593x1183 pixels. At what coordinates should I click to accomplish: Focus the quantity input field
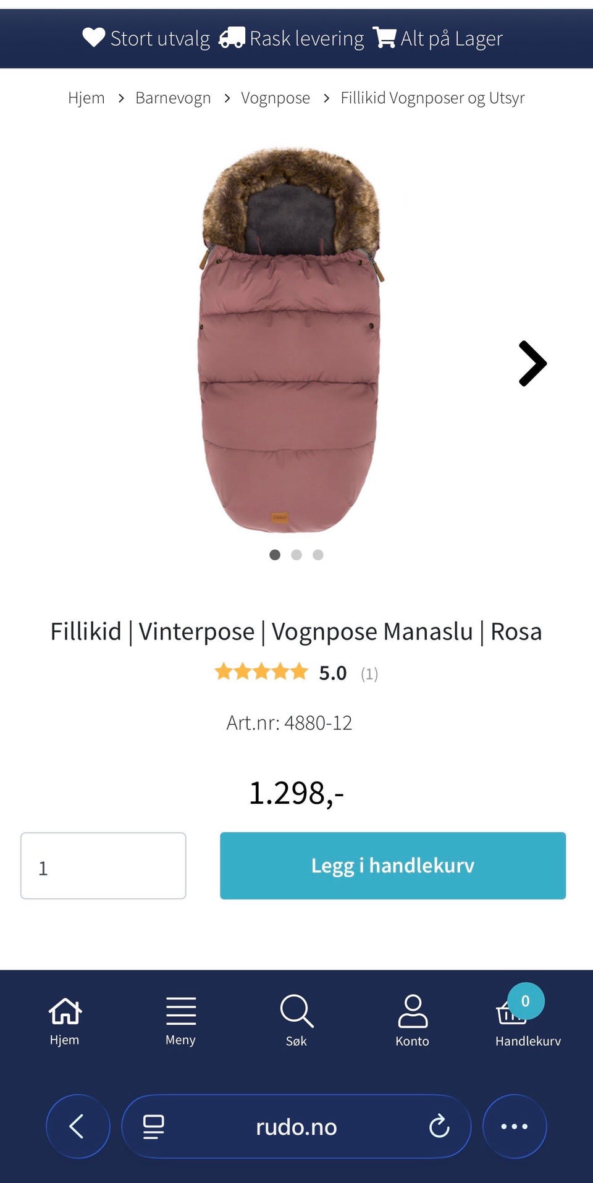click(103, 865)
